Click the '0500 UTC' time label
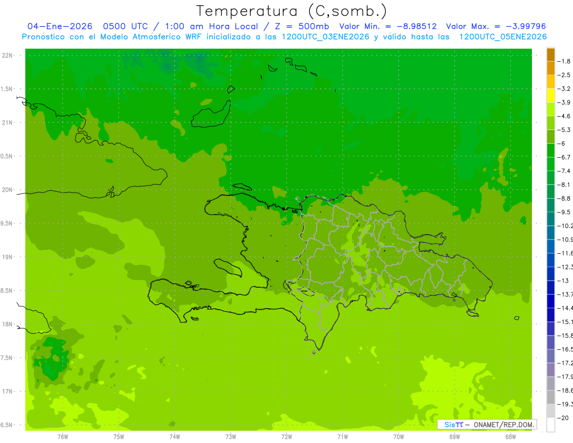 [x=126, y=27]
